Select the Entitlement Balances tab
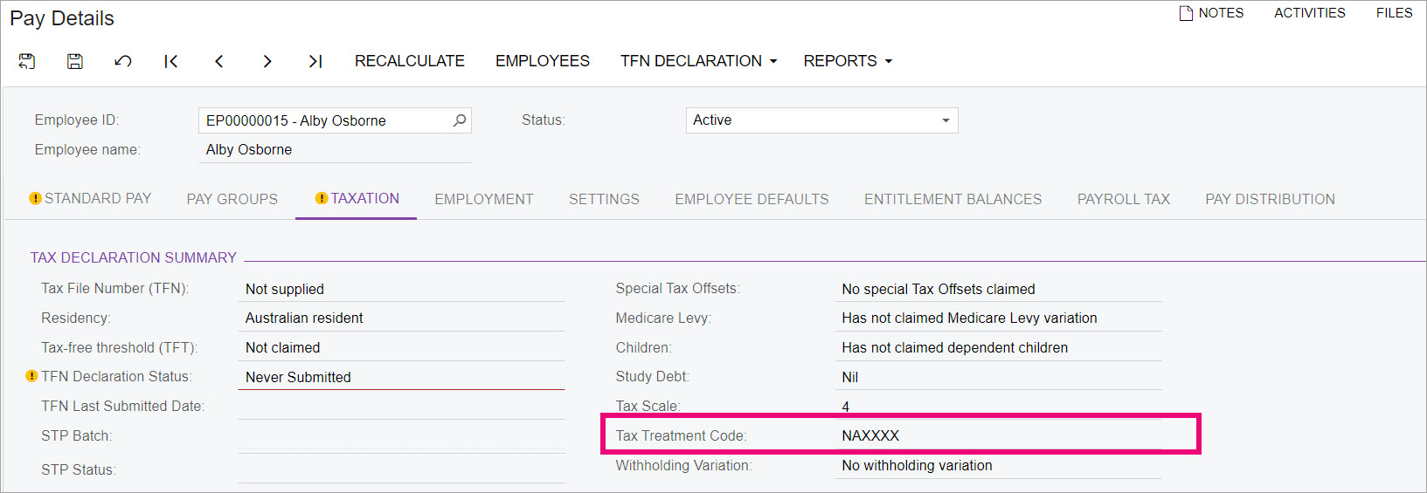Viewport: 1427px width, 493px height. pos(953,199)
